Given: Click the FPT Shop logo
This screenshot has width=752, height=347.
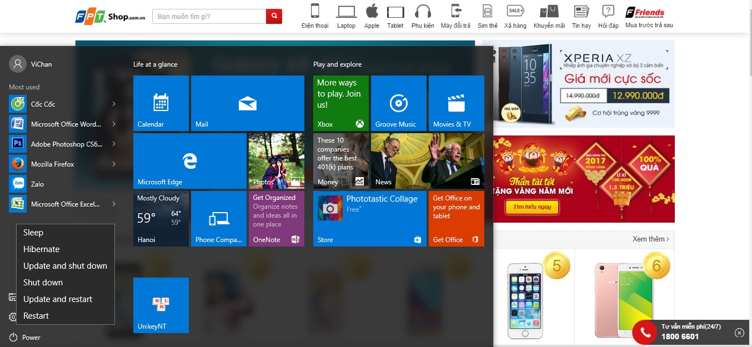Looking at the screenshot, I should (109, 16).
